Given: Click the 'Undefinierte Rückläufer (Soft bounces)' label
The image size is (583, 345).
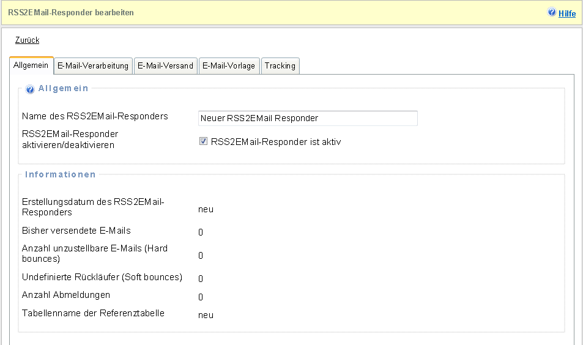Looking at the screenshot, I should pyautogui.click(x=102, y=277).
